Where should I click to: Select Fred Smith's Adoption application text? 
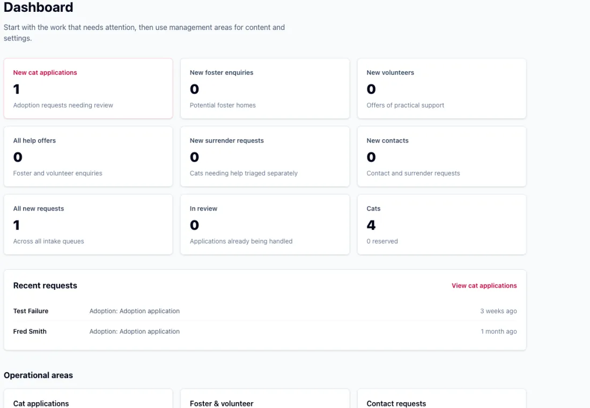[x=134, y=331]
